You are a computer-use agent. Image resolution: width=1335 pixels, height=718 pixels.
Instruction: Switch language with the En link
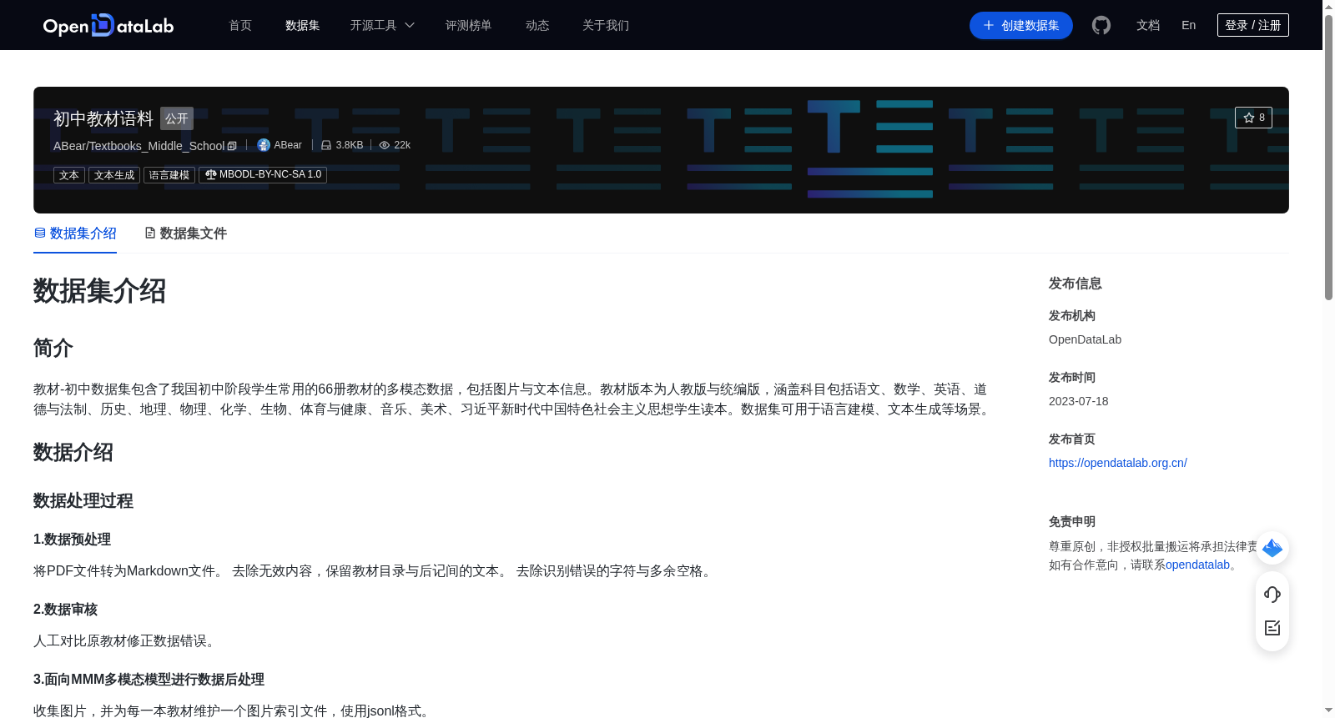click(1189, 25)
